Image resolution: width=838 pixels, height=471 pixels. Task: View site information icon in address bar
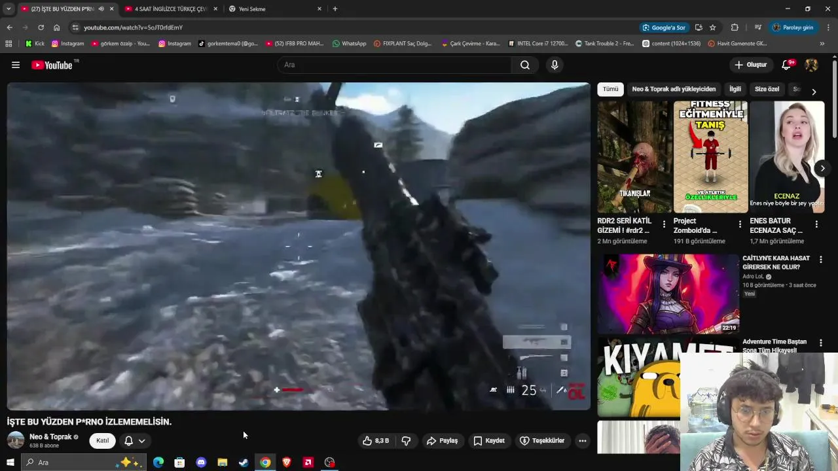(75, 27)
